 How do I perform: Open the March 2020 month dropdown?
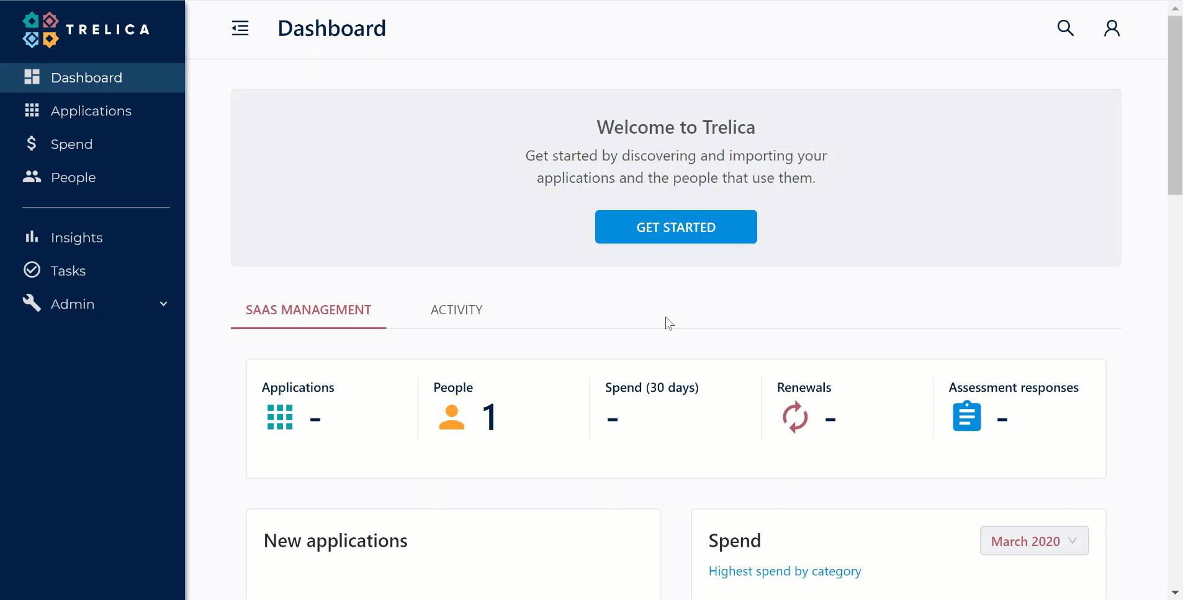click(x=1034, y=541)
